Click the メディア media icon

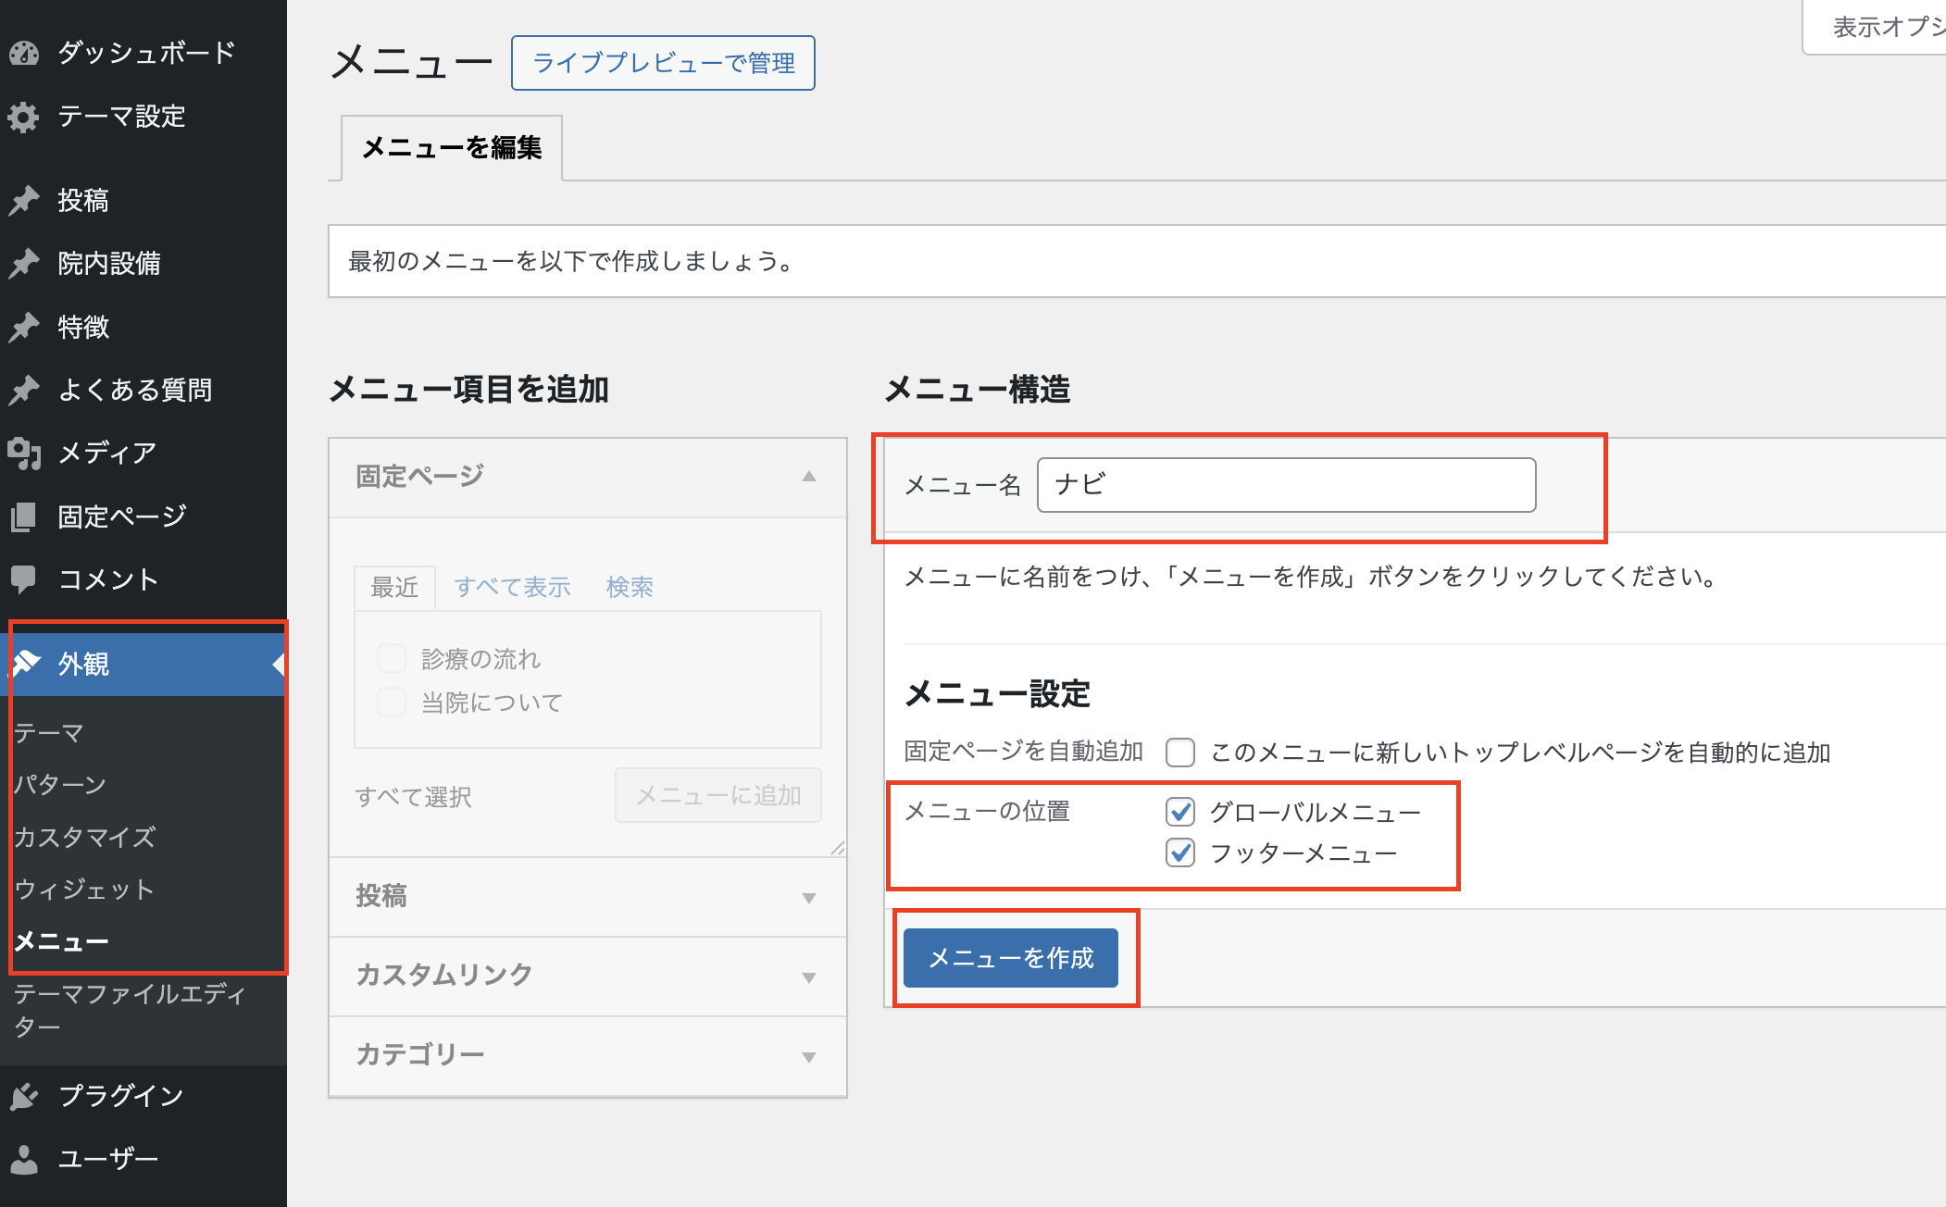pos(24,453)
